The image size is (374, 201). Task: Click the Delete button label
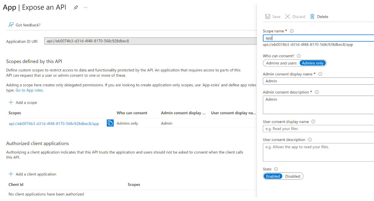point(323,17)
